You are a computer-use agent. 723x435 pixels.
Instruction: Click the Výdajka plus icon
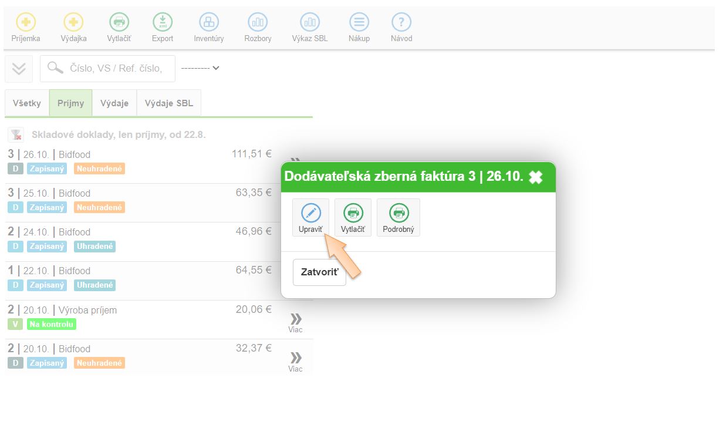[73, 23]
